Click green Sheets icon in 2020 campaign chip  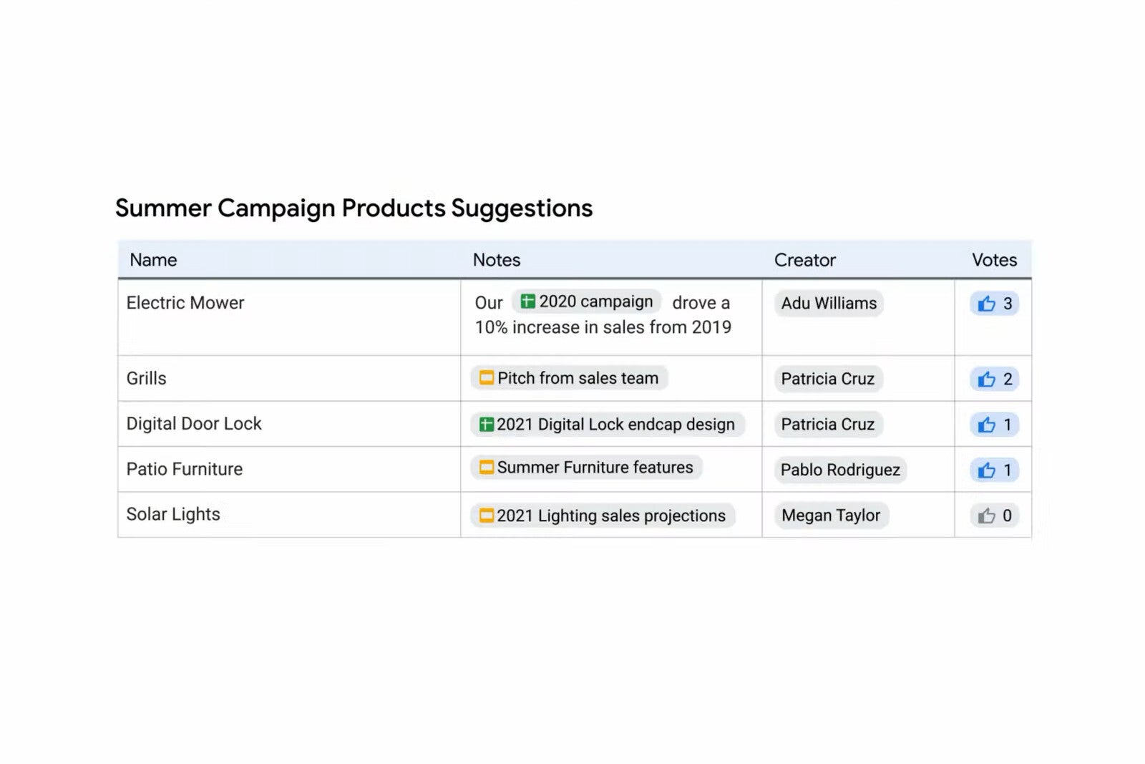(x=527, y=301)
